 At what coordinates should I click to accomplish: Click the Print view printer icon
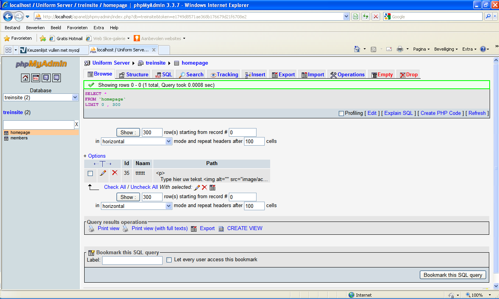pos(92,229)
